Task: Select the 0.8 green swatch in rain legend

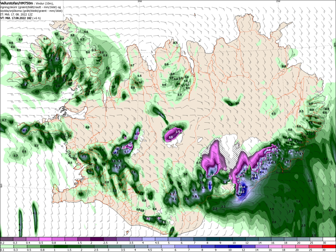Action: click(47, 246)
